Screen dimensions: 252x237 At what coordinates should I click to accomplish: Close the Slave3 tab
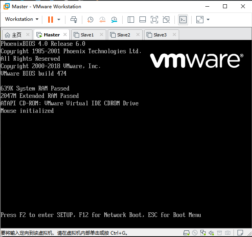pyautogui.click(x=174, y=34)
